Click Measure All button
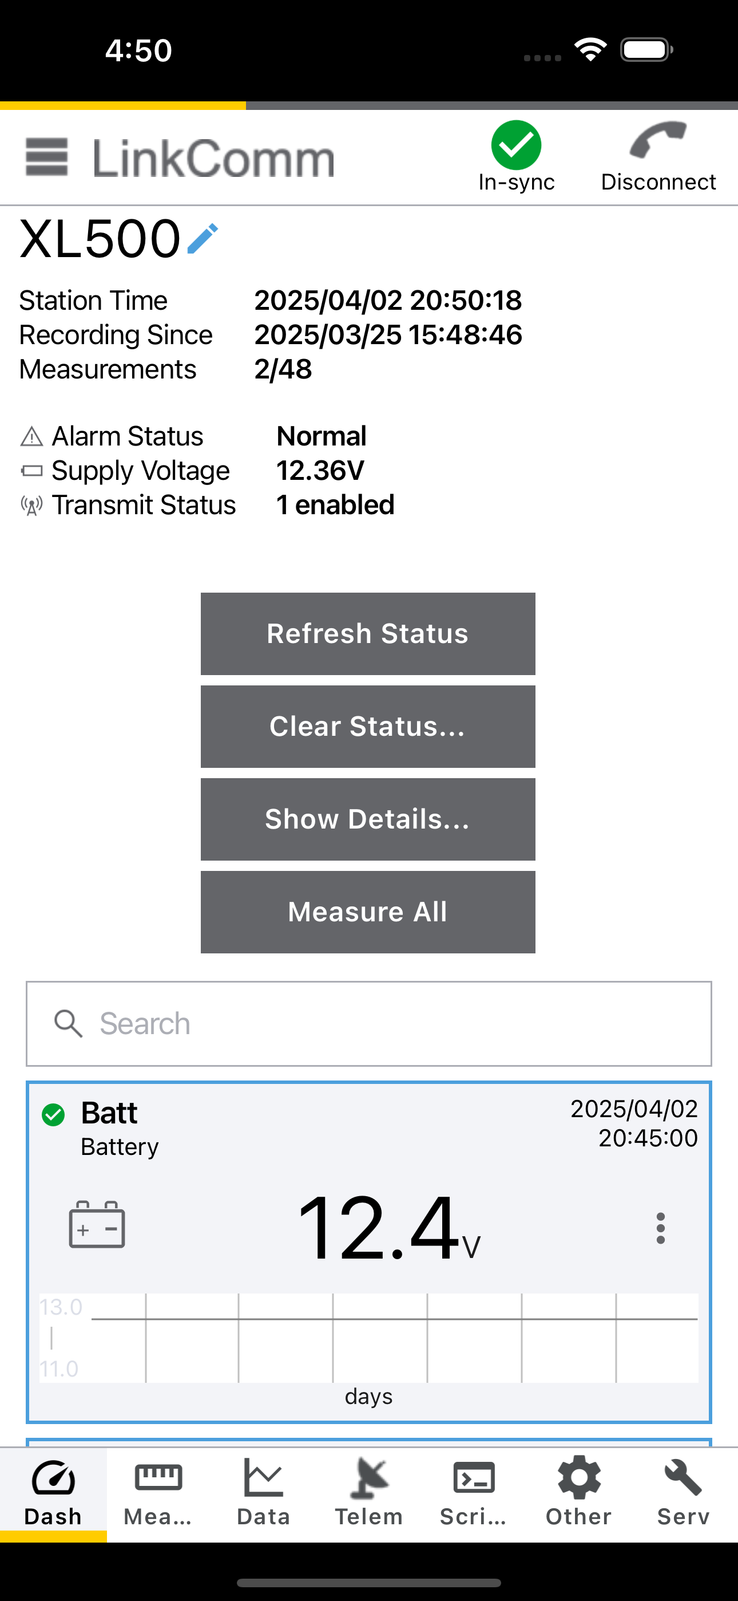The width and height of the screenshot is (738, 1601). click(x=368, y=912)
